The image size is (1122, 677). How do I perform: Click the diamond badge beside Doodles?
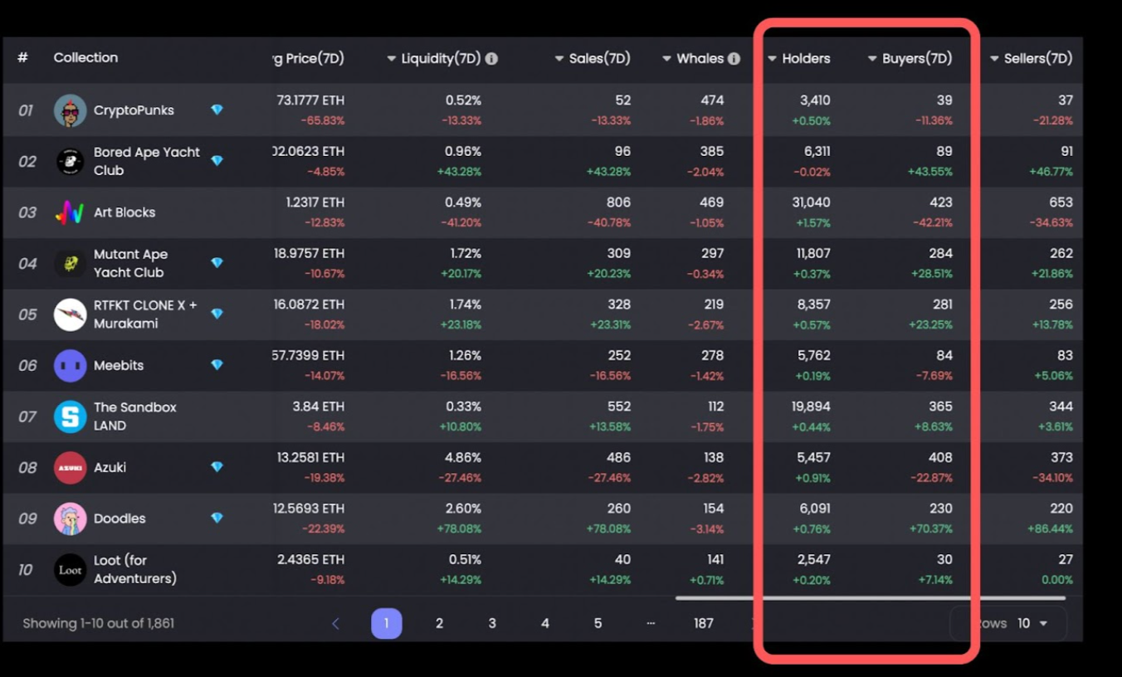coord(217,518)
